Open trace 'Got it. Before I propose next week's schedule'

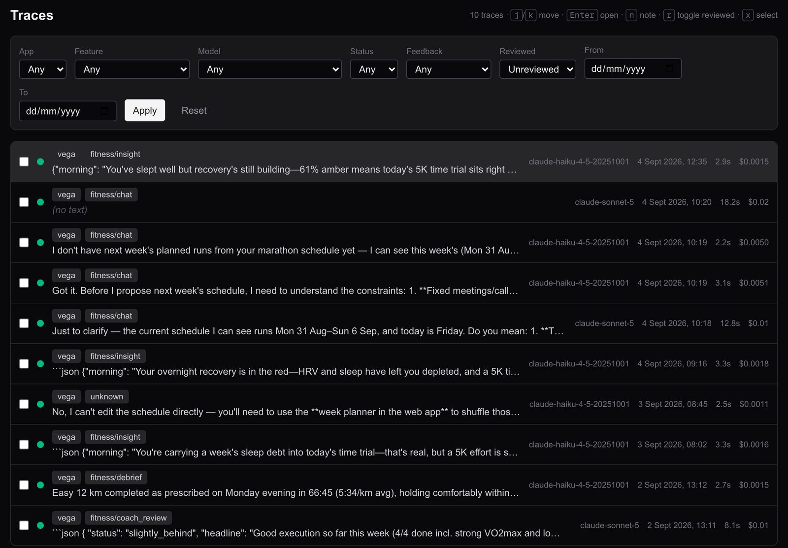click(285, 290)
